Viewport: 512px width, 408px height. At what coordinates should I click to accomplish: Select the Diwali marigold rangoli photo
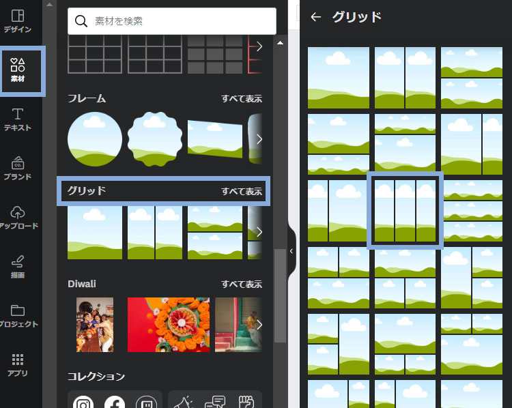(x=169, y=325)
